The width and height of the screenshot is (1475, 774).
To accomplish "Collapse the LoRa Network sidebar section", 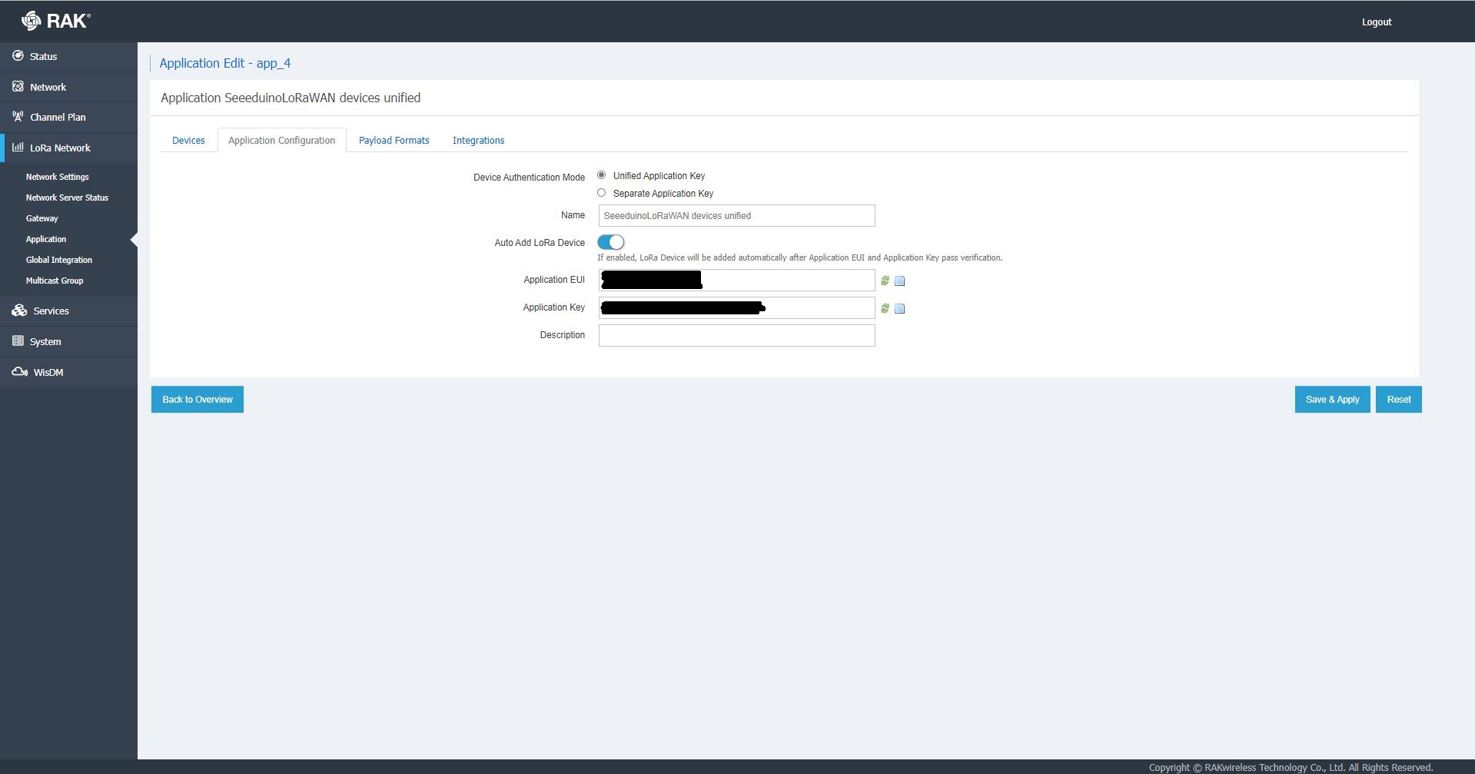I will click(x=60, y=148).
